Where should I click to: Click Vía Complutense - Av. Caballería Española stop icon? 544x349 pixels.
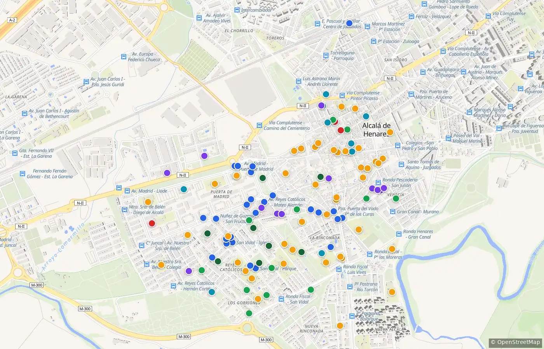pyautogui.click(x=443, y=51)
